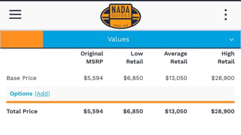Open the three-dot overflow menu
The image size is (241, 135).
tap(226, 15)
